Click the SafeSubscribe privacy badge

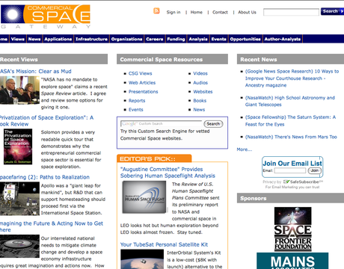tap(302, 182)
